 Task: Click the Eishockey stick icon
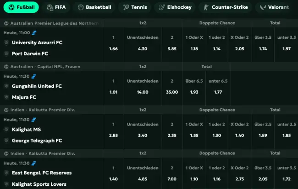(162, 7)
